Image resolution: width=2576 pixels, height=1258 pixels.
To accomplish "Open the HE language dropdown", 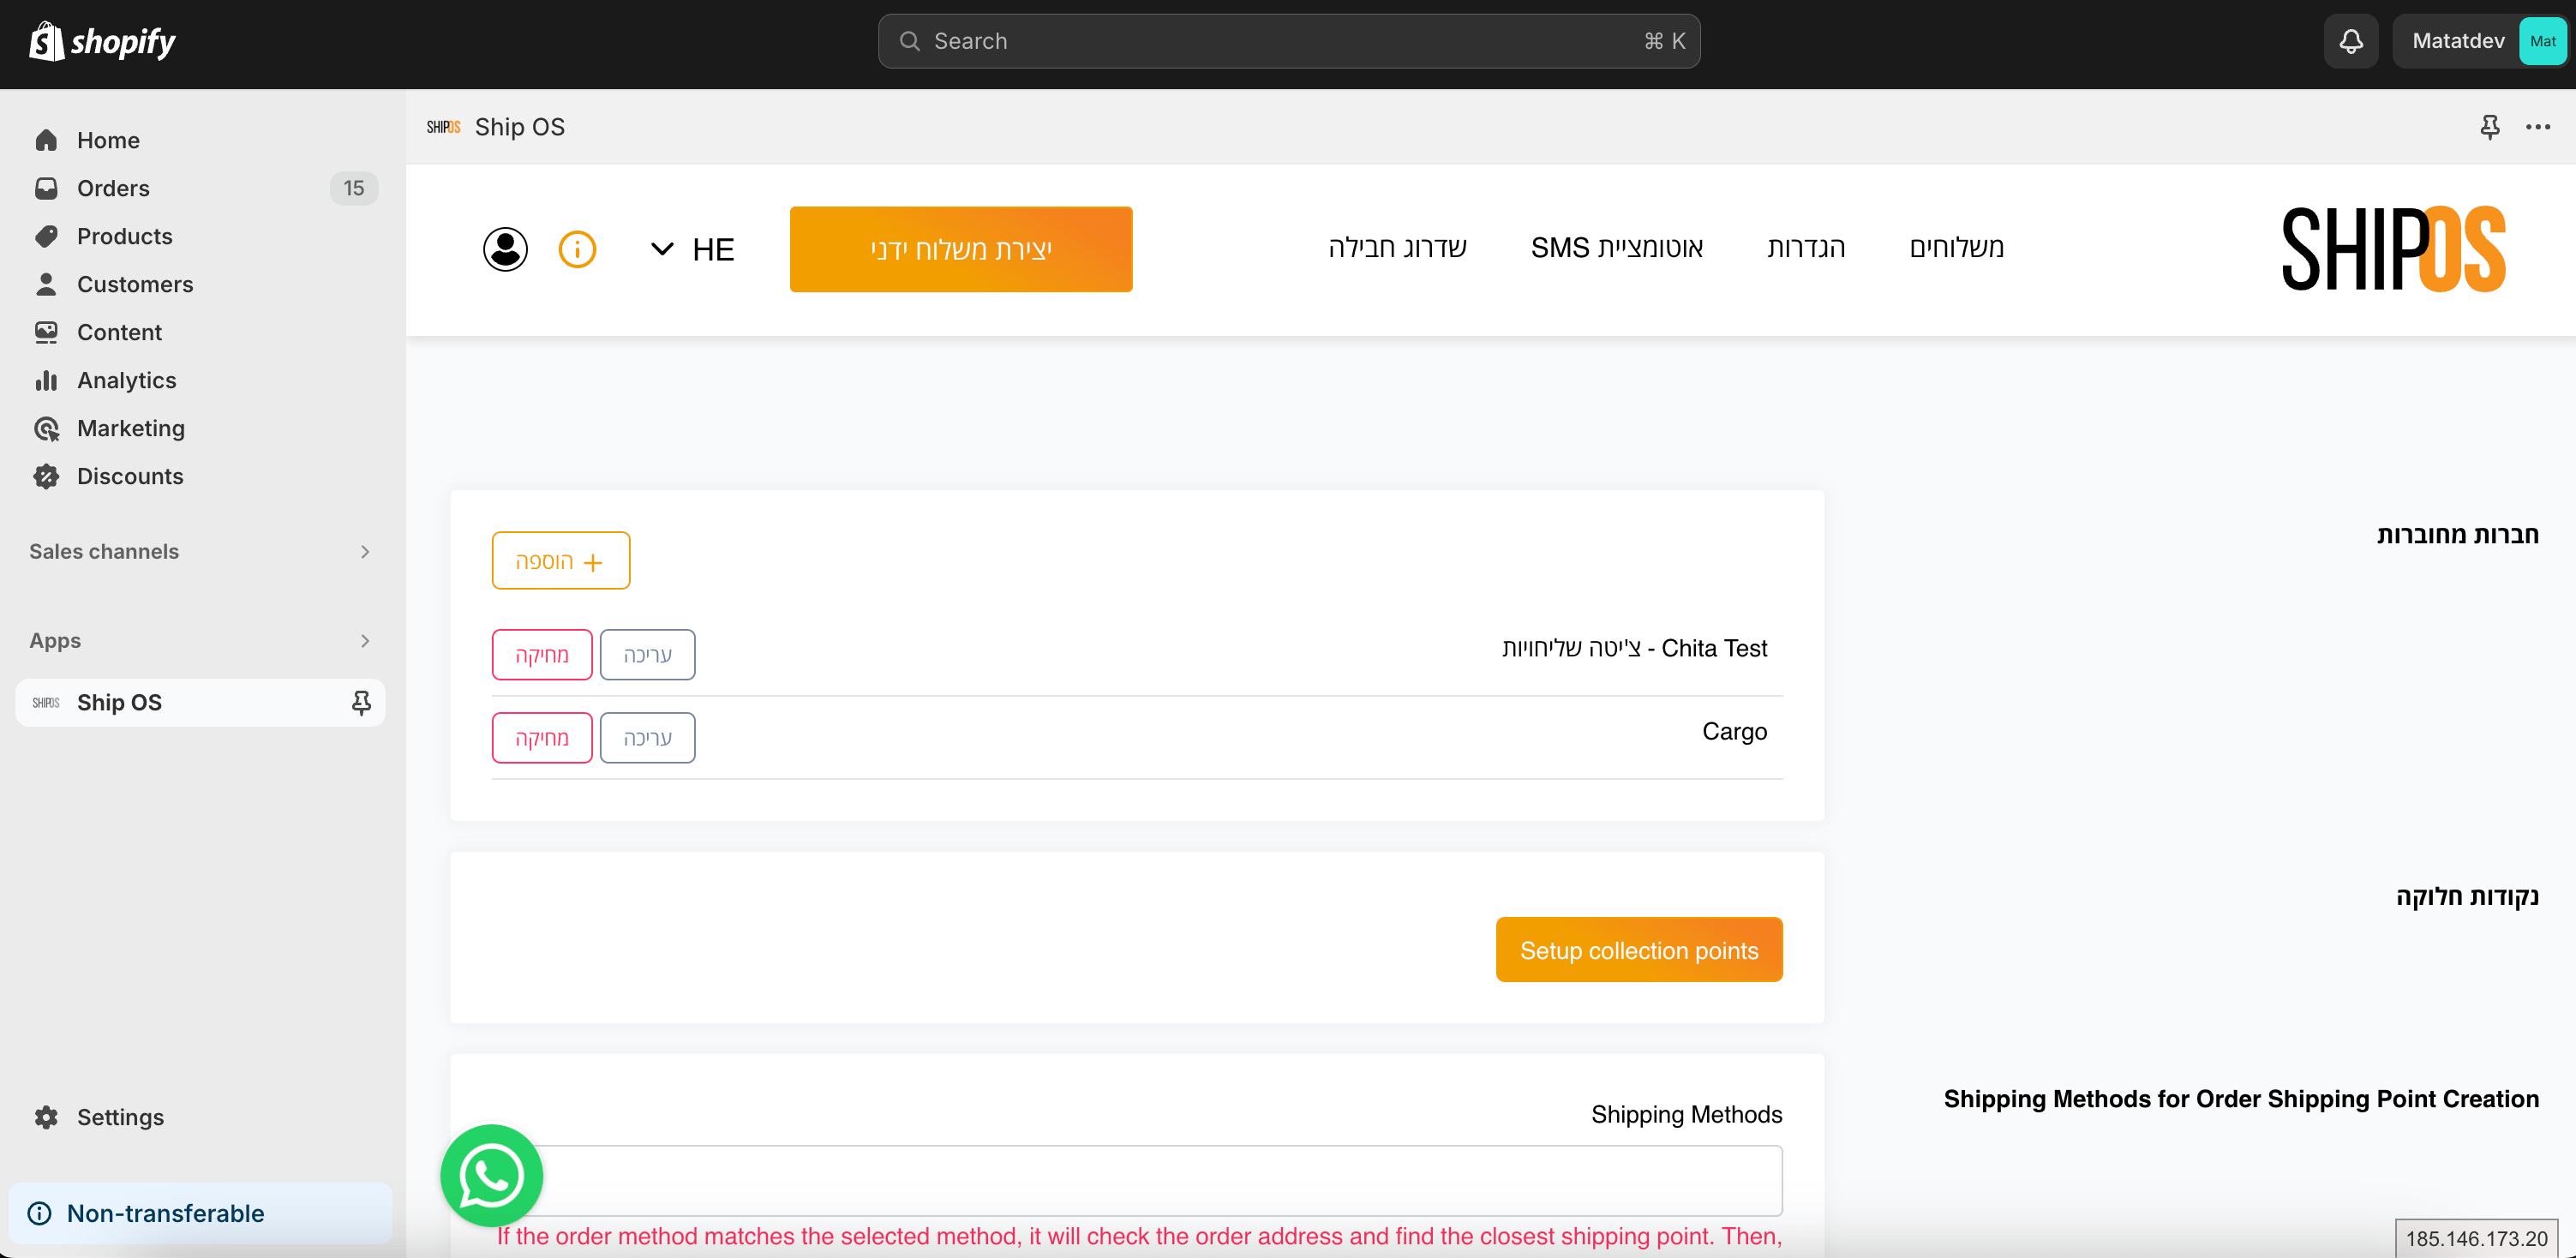I will [692, 249].
